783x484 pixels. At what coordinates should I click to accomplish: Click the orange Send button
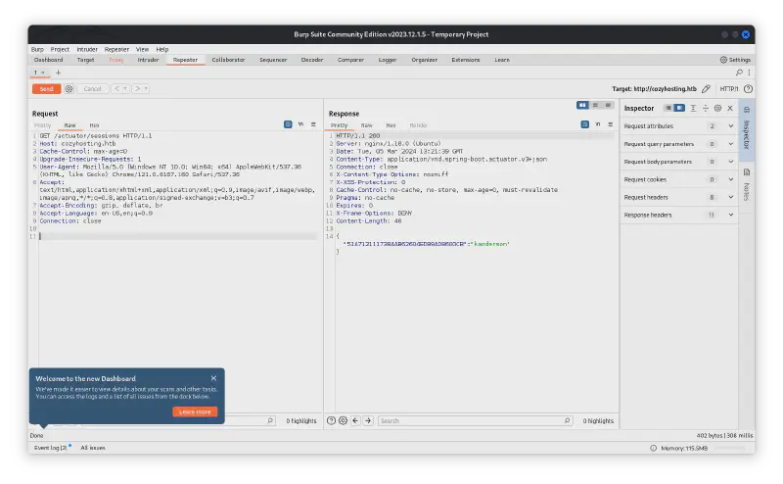pos(46,88)
